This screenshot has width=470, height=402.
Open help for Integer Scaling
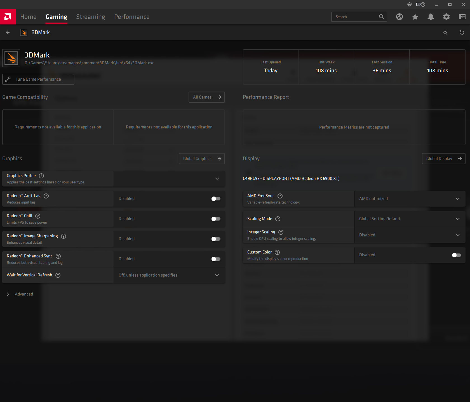point(281,232)
